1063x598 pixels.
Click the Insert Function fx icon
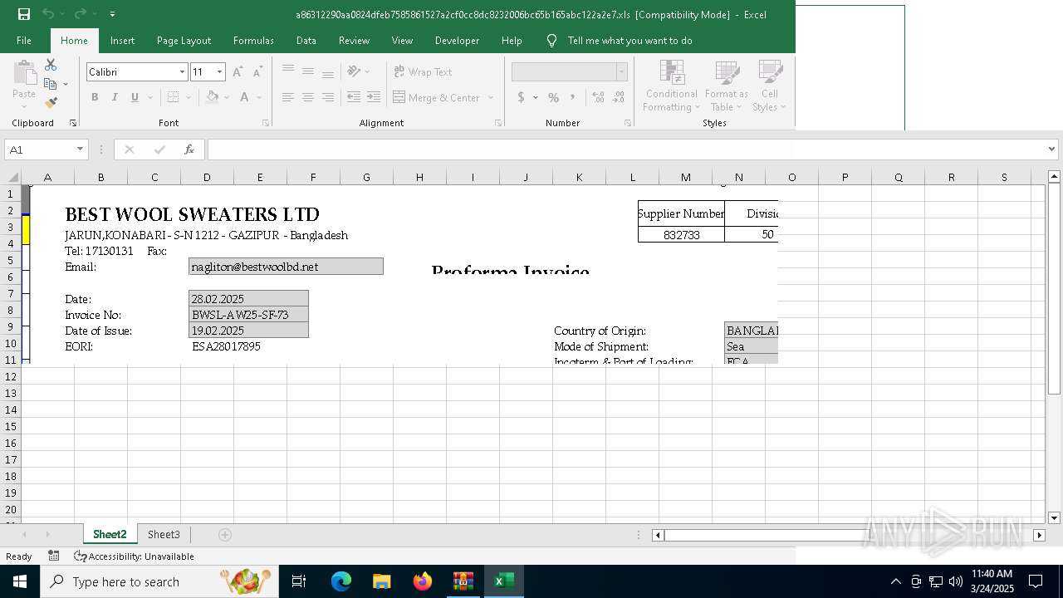(x=189, y=149)
